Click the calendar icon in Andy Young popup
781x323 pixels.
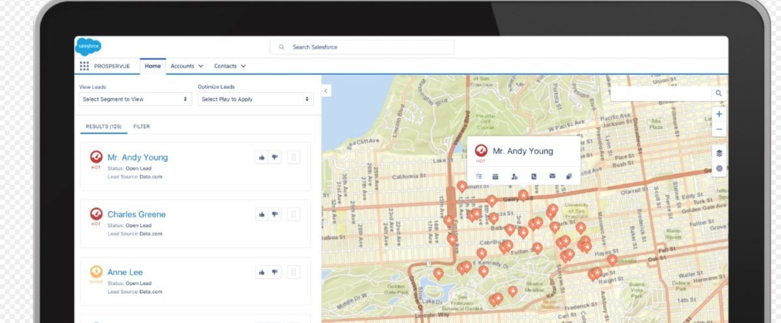[495, 176]
